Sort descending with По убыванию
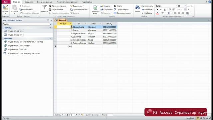 (56, 10)
